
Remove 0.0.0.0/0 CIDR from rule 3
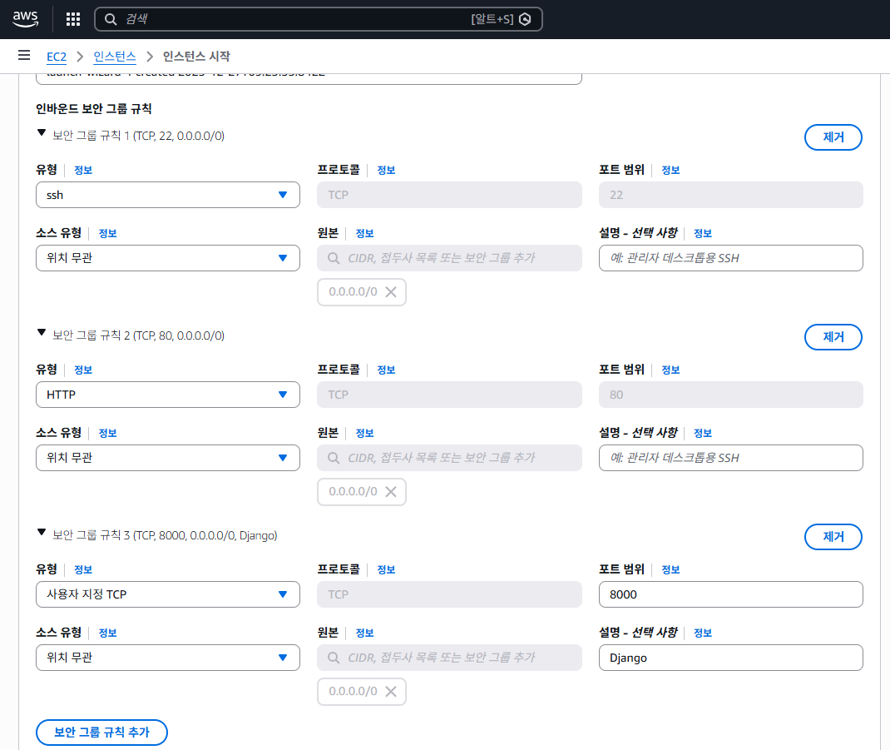point(391,692)
